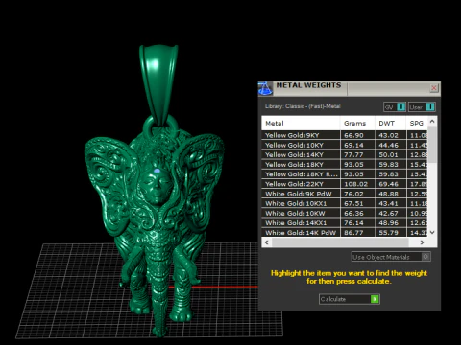
Task: Click the 66.36 grams value
Action: 353,214
